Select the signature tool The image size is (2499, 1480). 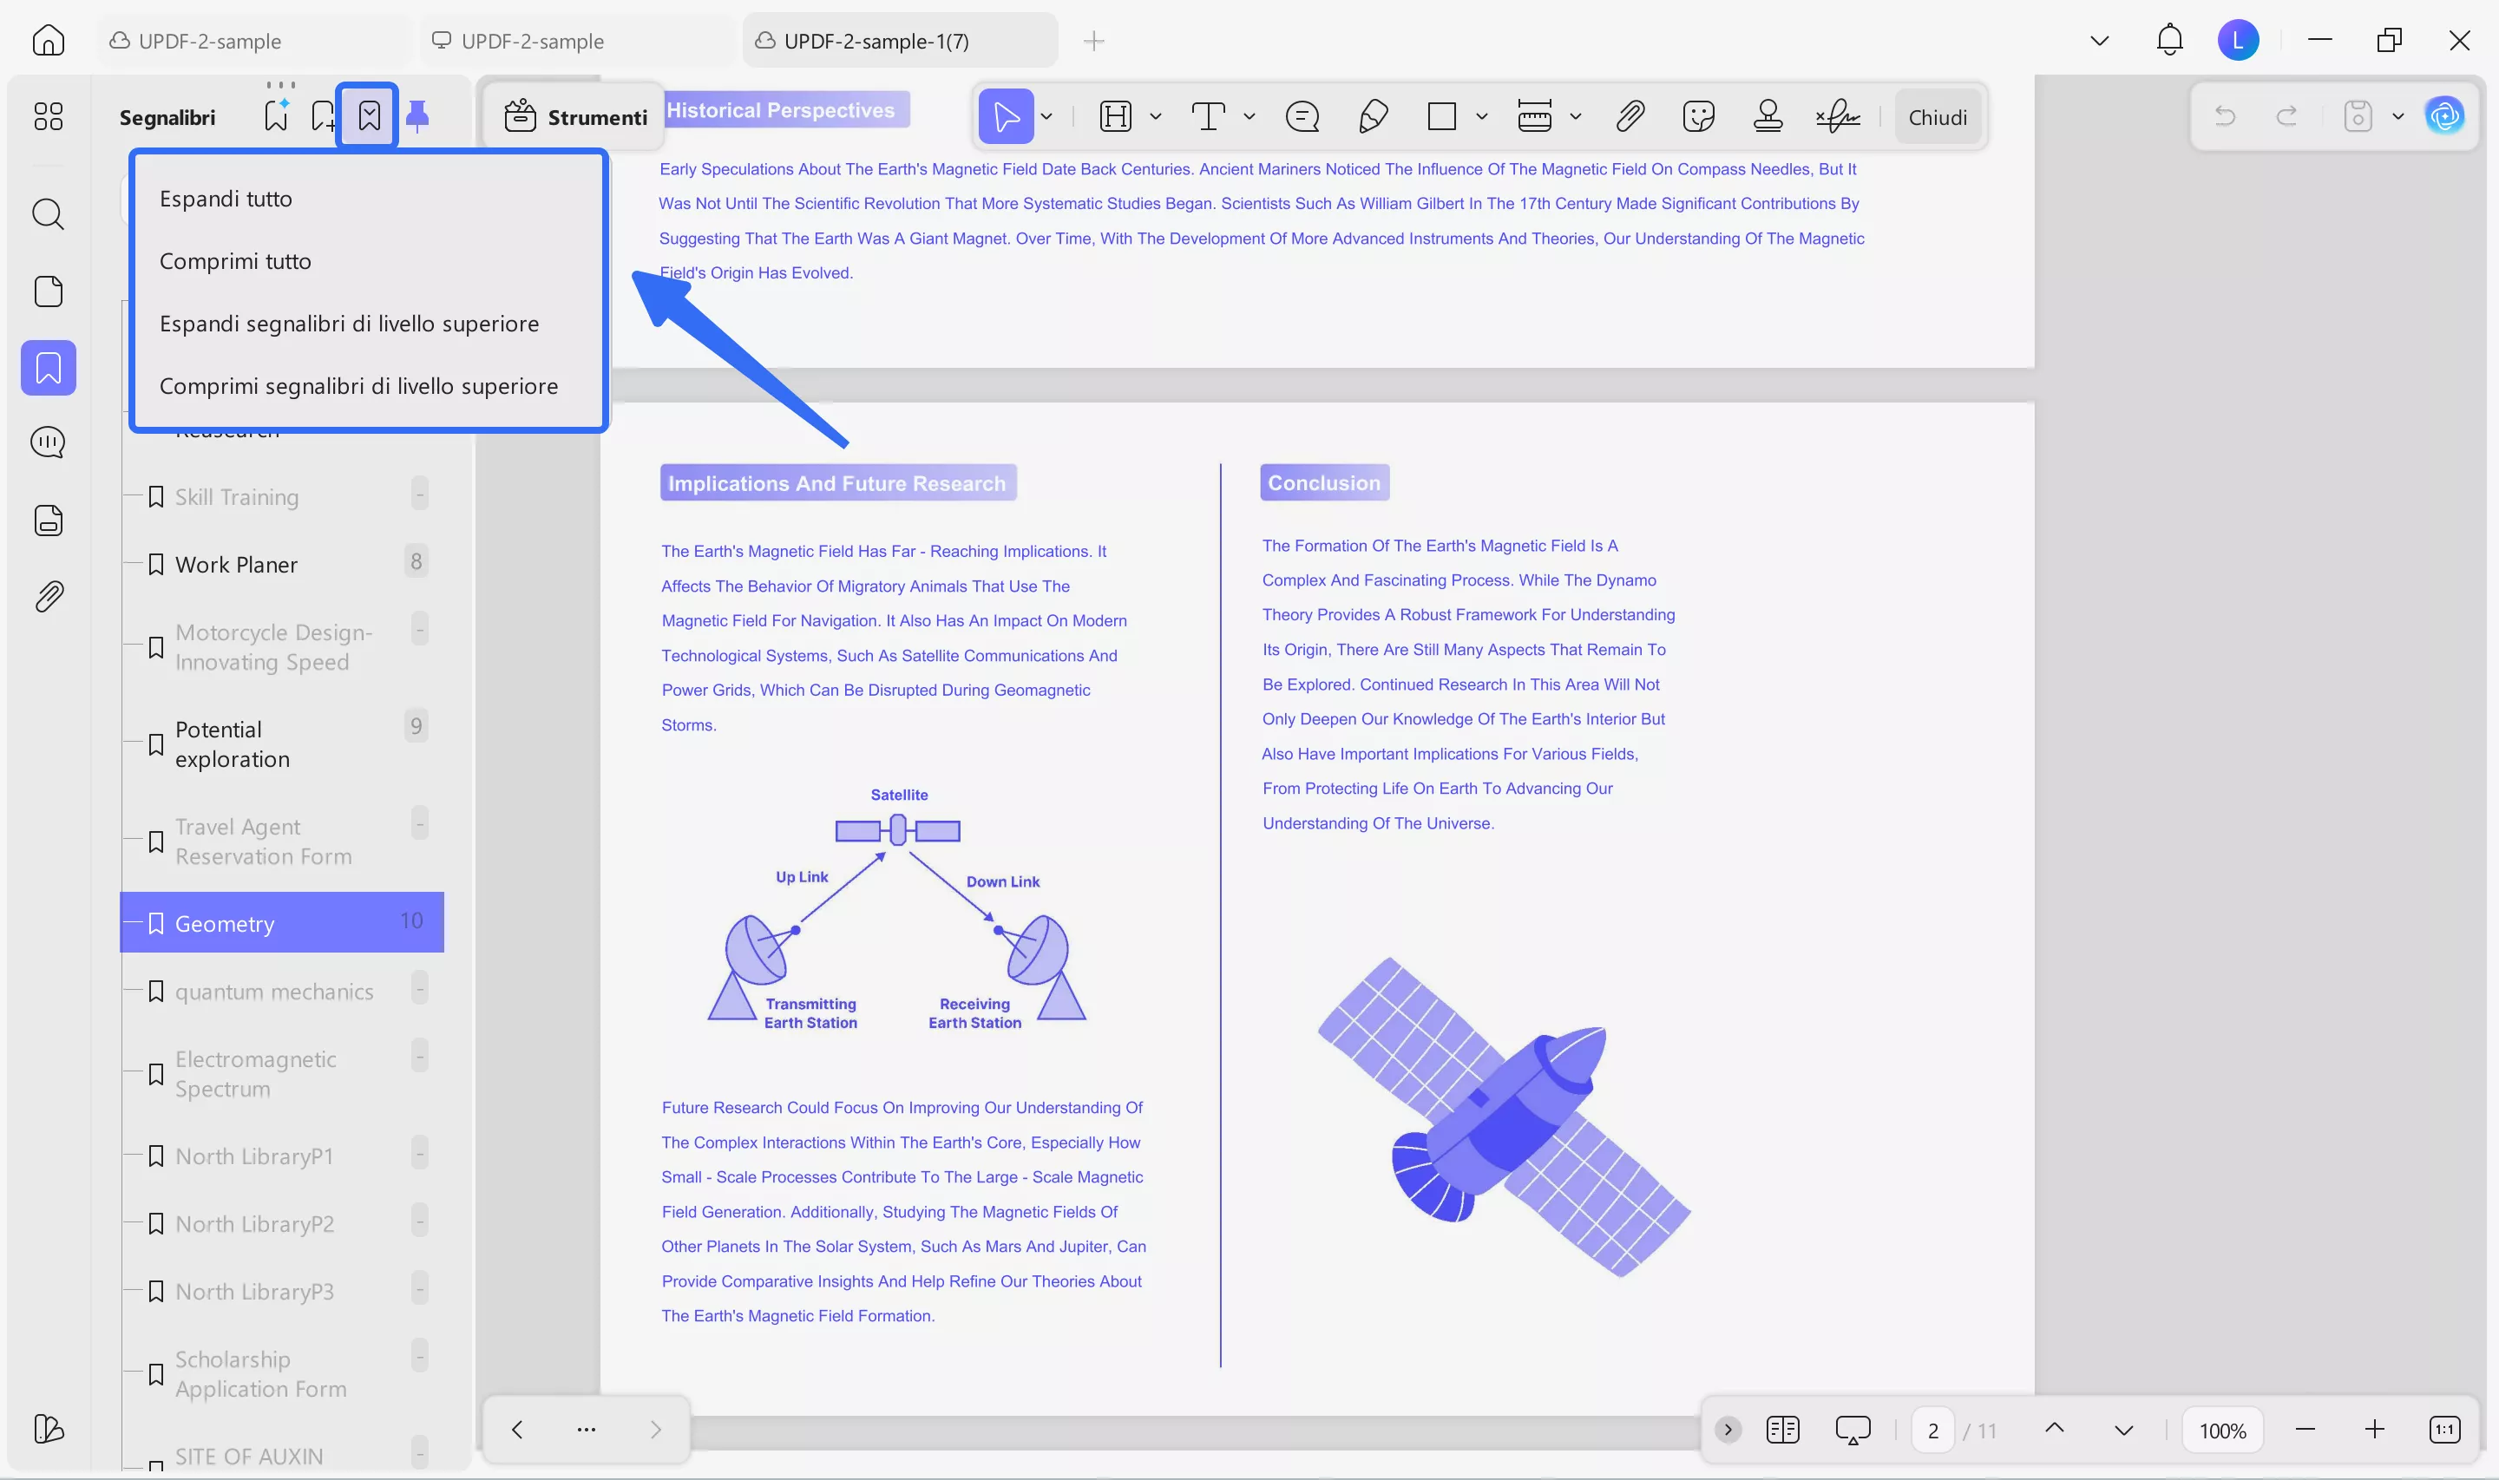pyautogui.click(x=1838, y=117)
